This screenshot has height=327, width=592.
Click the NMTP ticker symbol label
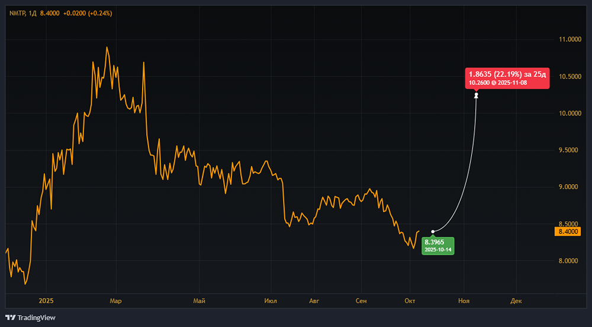coord(17,13)
